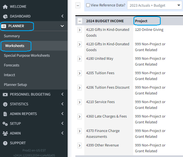Click the Admin Reports document icon
The width and height of the screenshot is (183, 157).
[5, 114]
